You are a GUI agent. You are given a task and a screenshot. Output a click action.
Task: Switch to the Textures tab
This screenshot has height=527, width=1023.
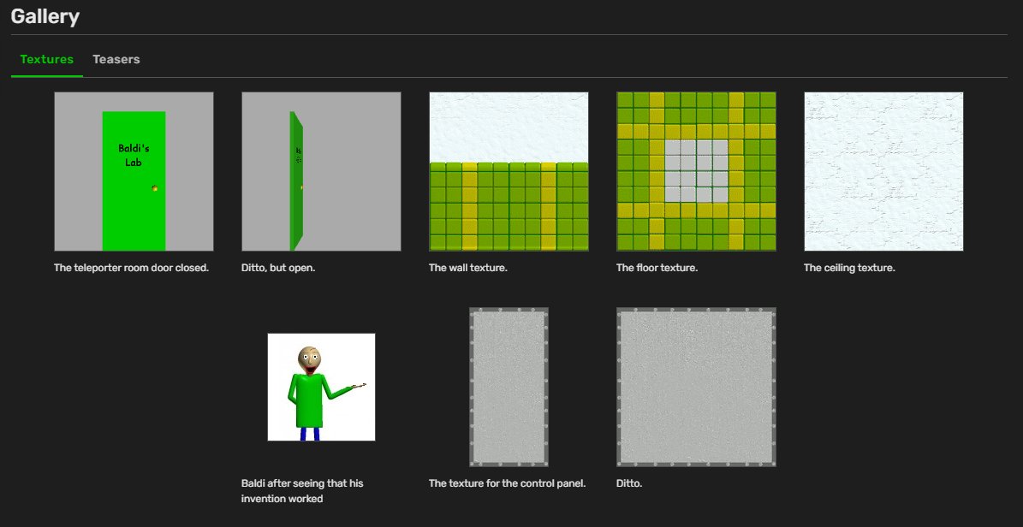coord(47,59)
